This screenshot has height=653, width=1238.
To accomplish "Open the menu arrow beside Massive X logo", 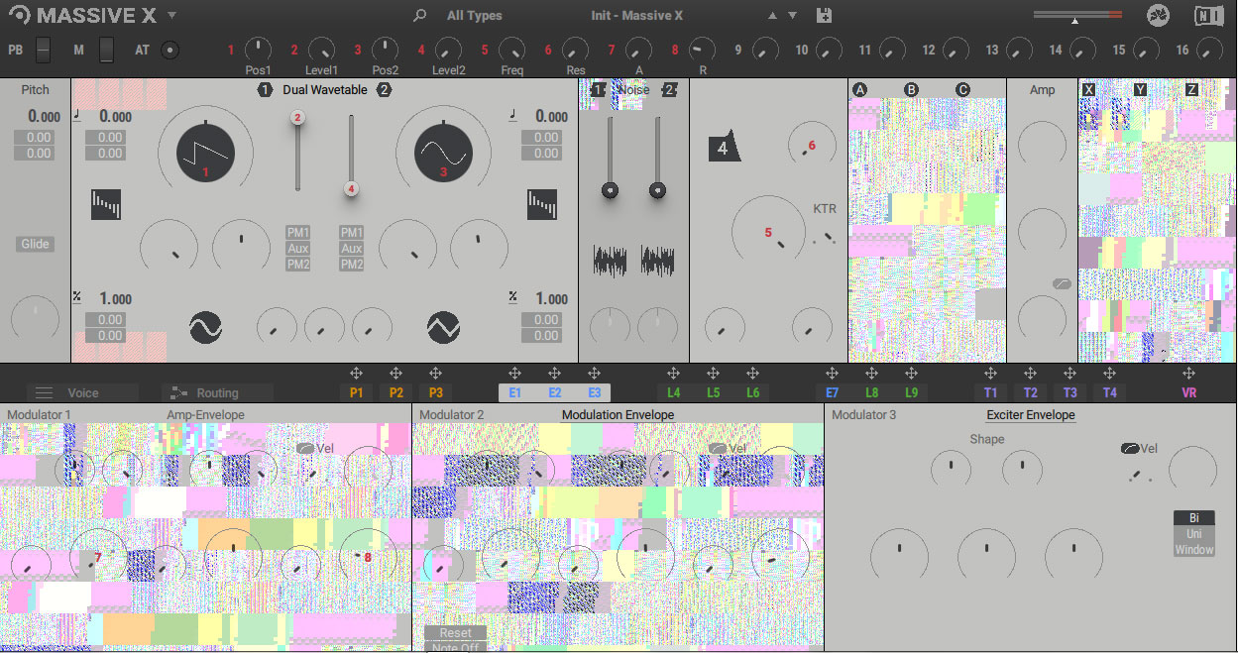I will (171, 15).
